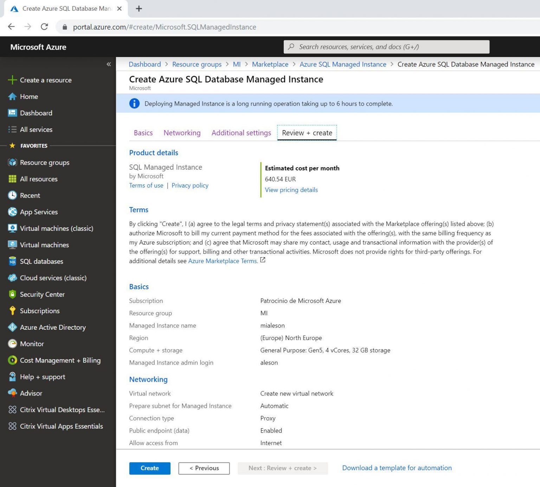The height and width of the screenshot is (487, 540).
Task: Open Cost Management + Billing
Action: [x=60, y=360]
